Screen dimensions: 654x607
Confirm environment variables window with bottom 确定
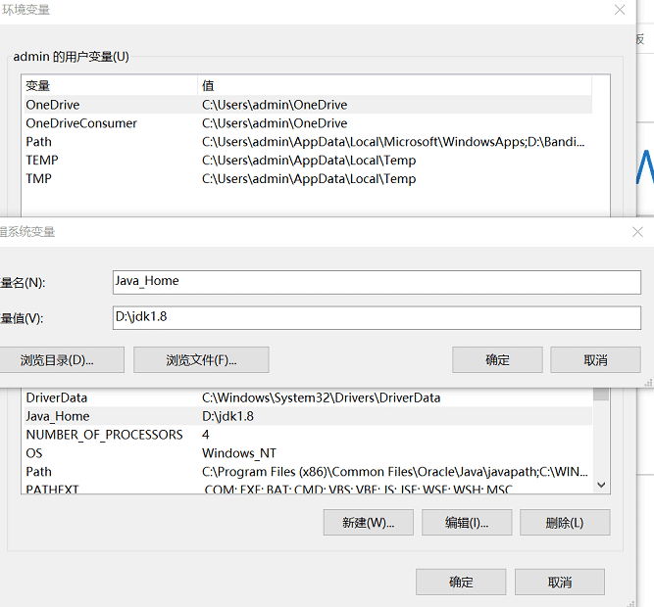coord(461,582)
